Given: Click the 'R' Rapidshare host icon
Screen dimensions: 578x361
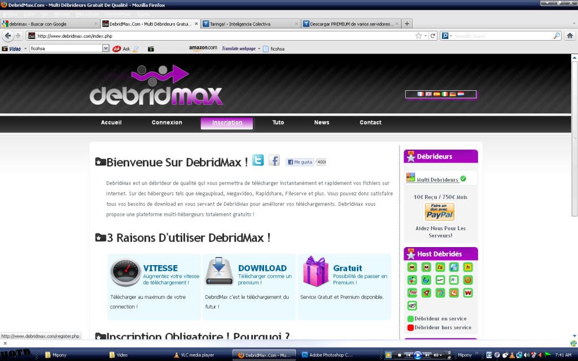Looking at the screenshot, I should click(x=454, y=280).
